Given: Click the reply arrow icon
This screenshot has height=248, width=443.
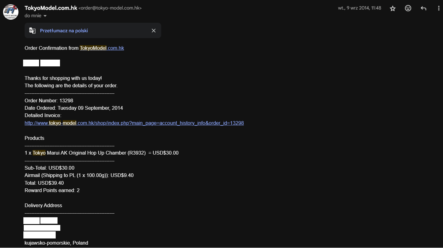Looking at the screenshot, I should pos(423,8).
